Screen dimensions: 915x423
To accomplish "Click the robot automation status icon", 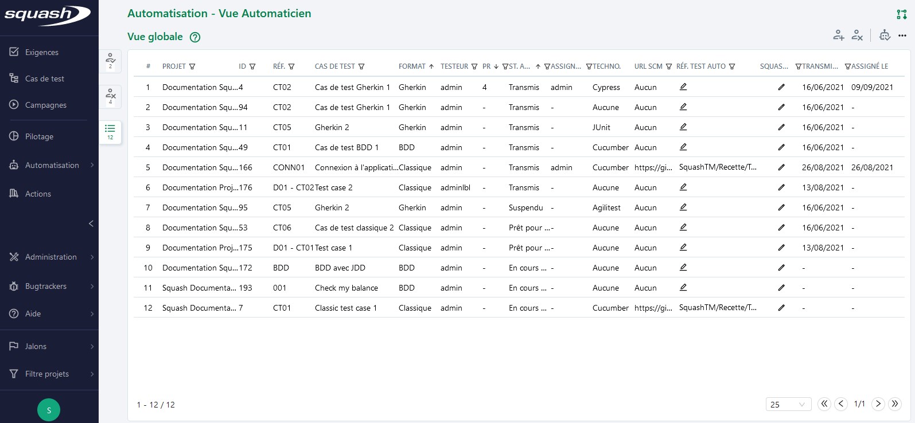I will point(885,36).
